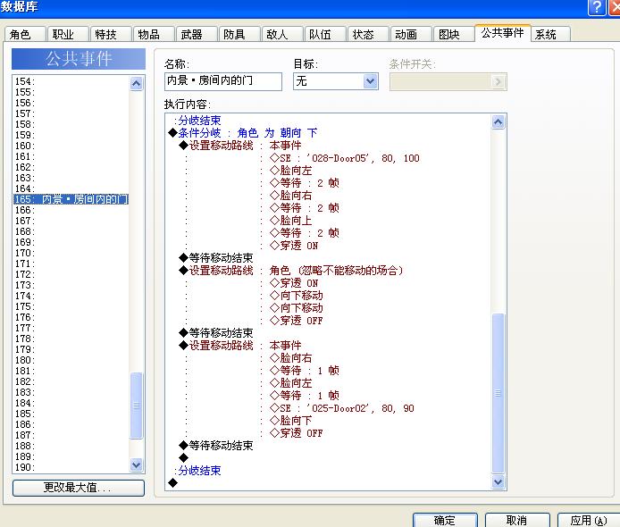The image size is (620, 527).
Task: Select the final empty ◆ command line
Action: coord(172,482)
